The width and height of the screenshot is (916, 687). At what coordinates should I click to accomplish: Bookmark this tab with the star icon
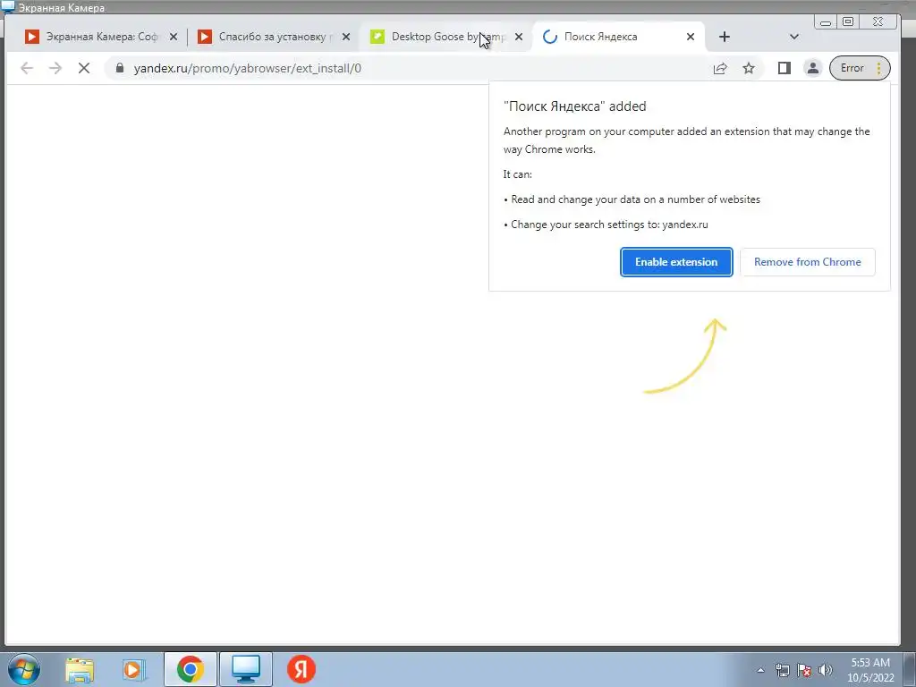tap(749, 68)
